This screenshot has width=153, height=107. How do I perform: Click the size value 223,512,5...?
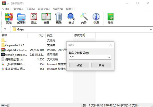37,55
